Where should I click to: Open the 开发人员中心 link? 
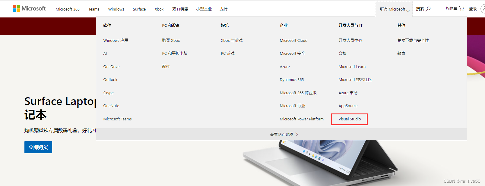350,40
